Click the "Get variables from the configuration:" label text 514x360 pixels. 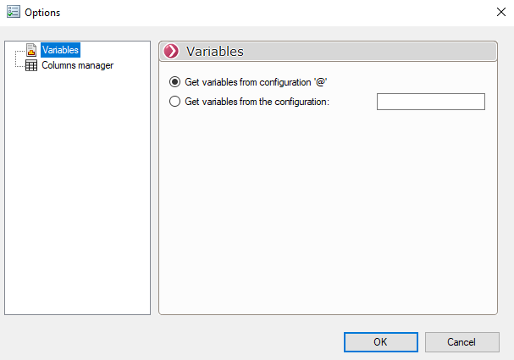[x=256, y=102]
